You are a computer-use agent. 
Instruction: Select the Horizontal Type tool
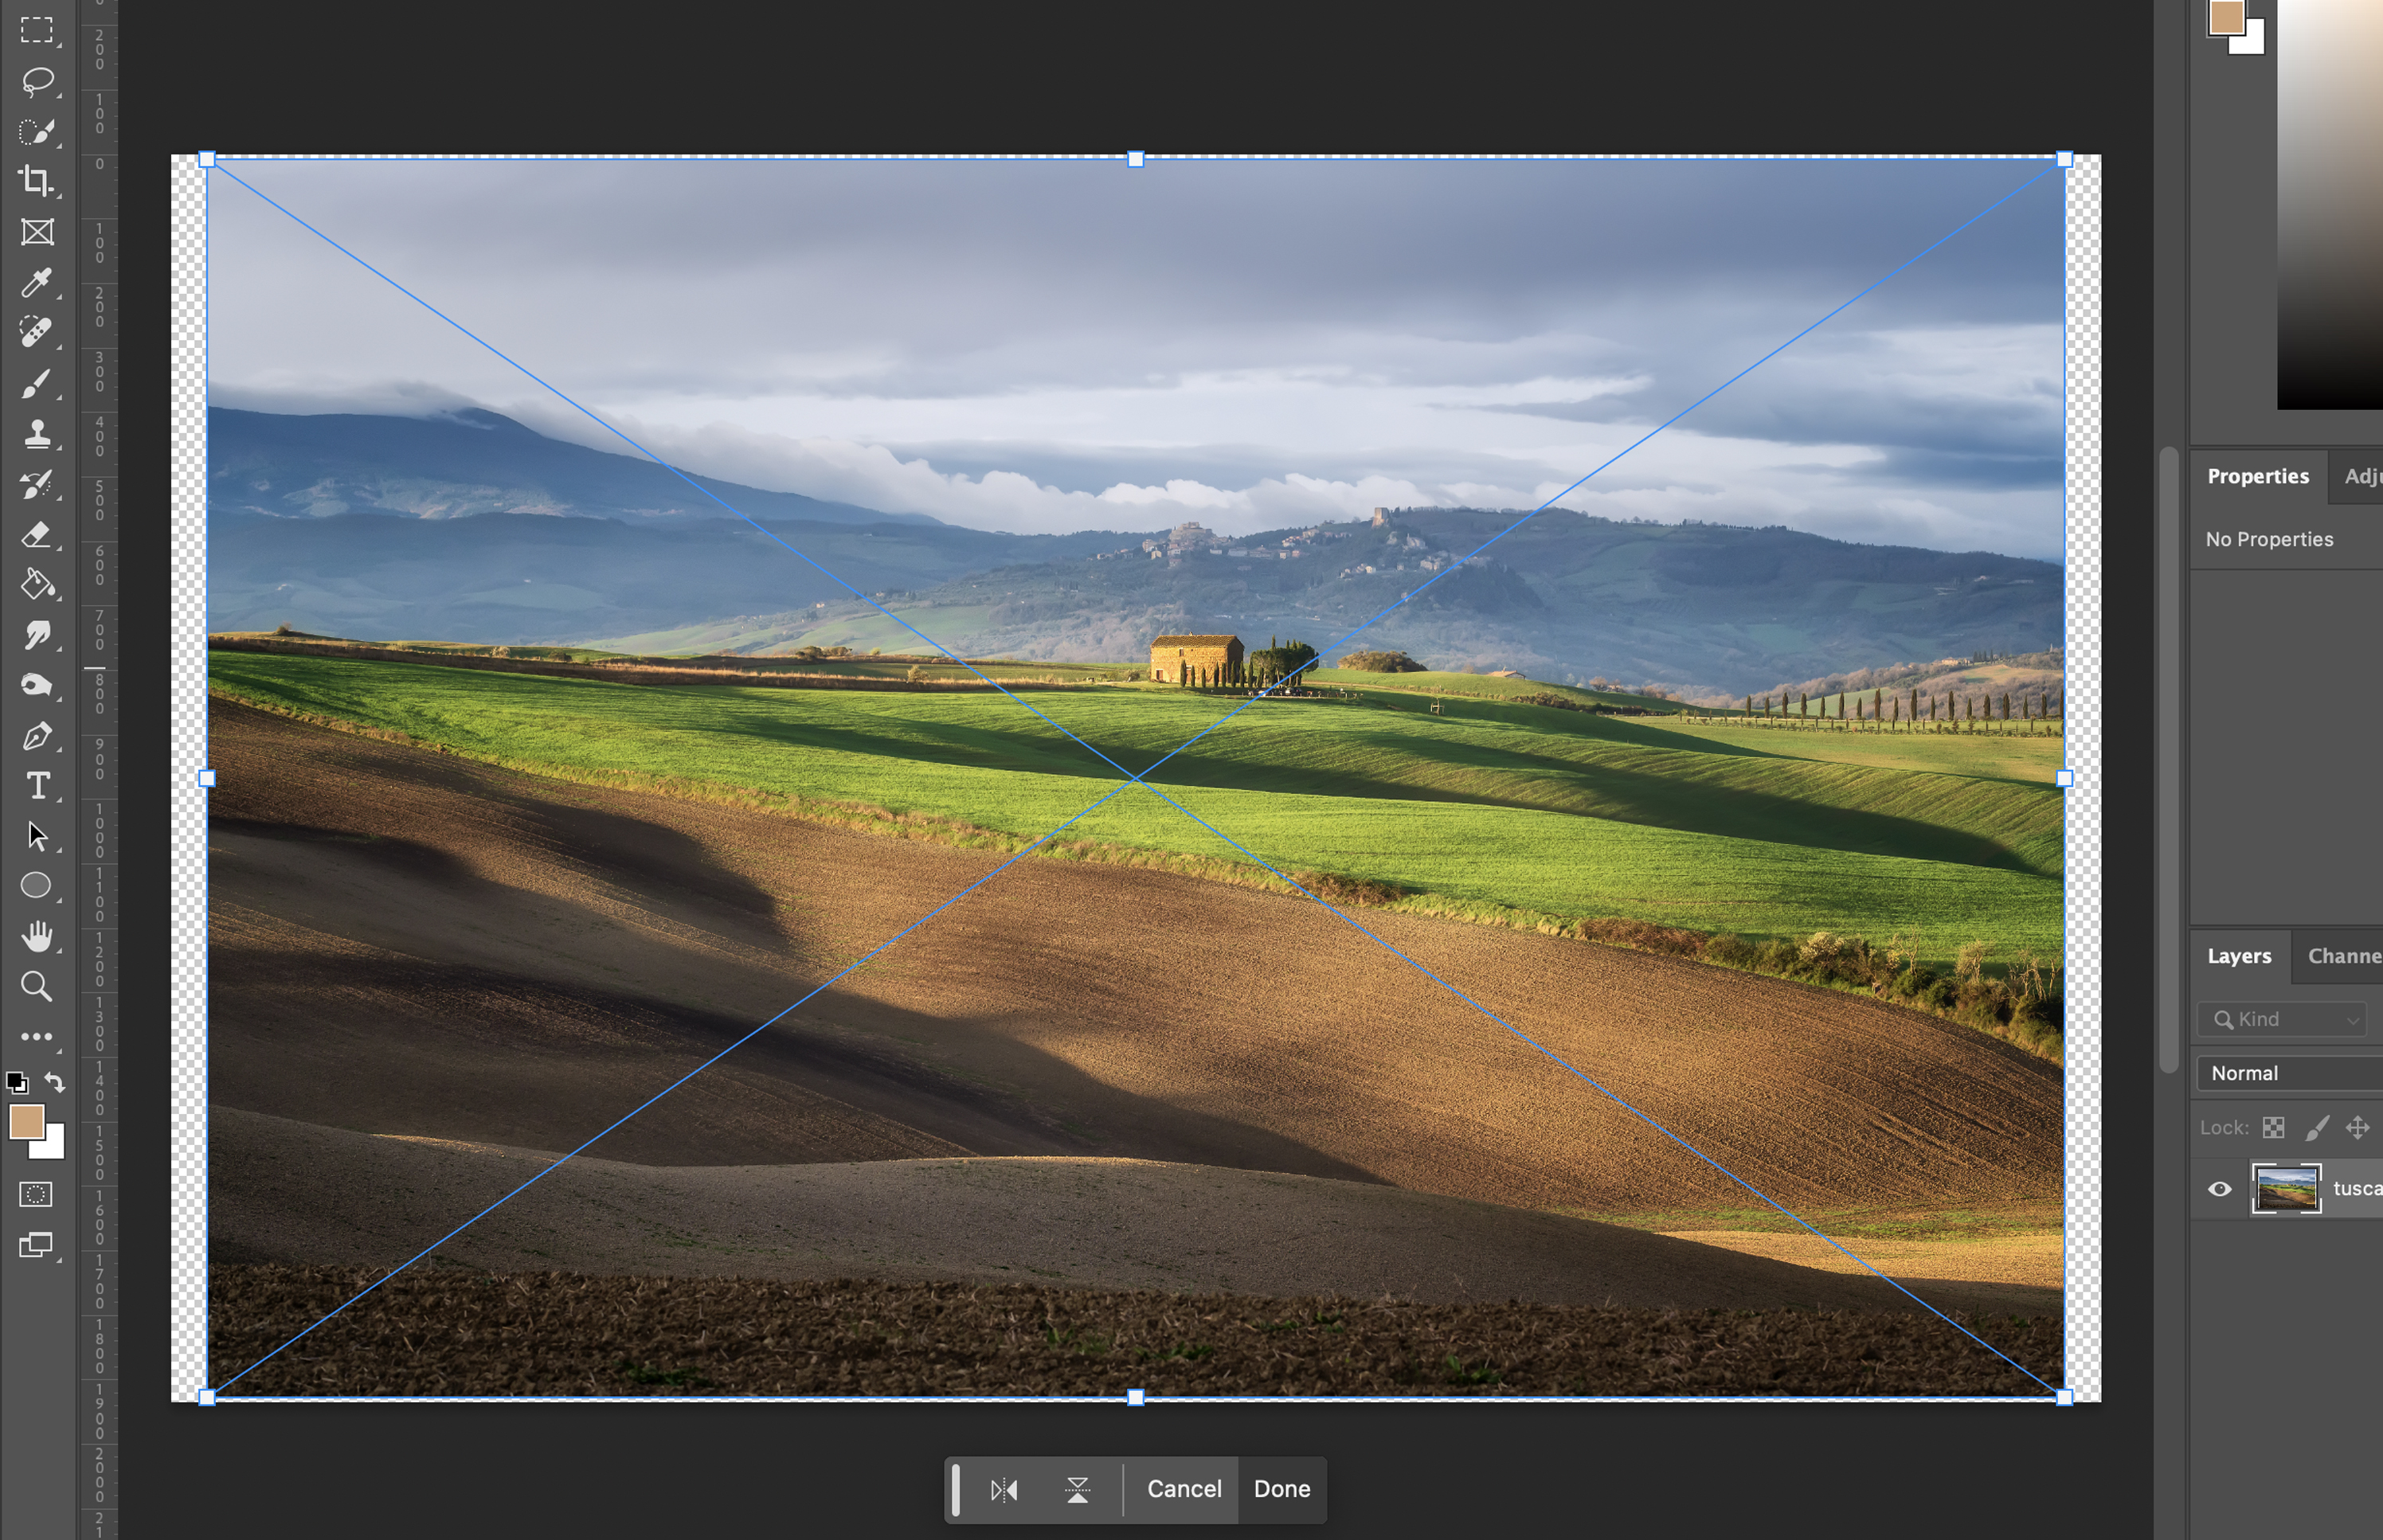37,786
